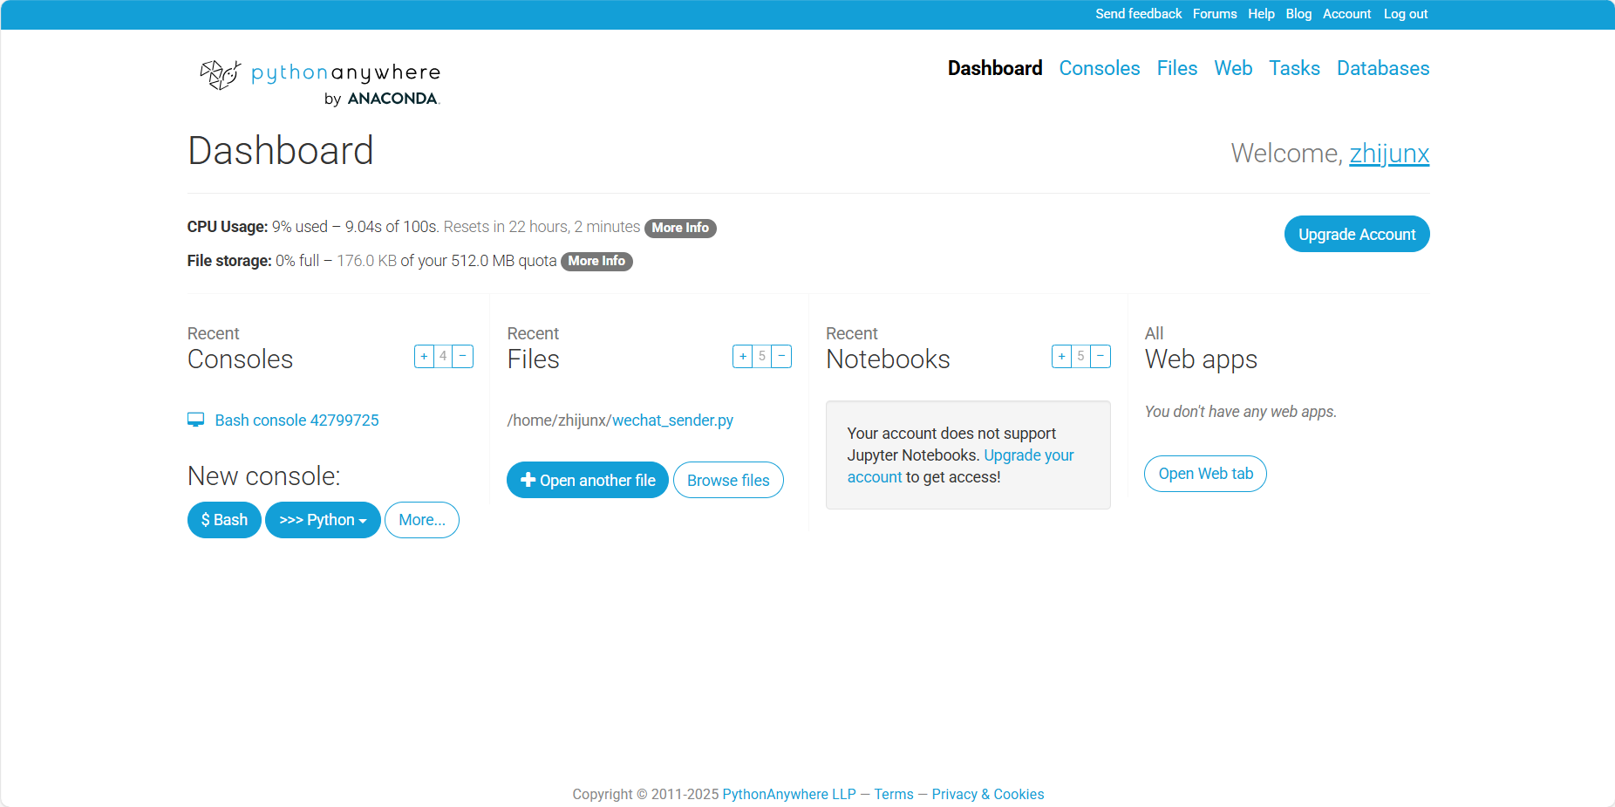The image size is (1615, 807).
Task: Switch to the Tasks nav tab
Action: click(x=1294, y=68)
